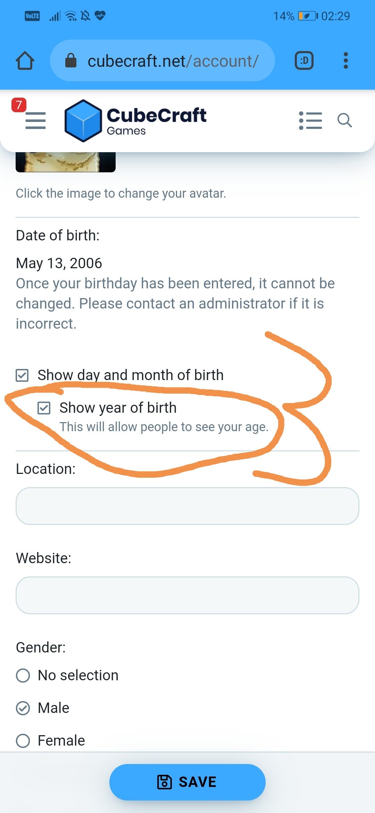This screenshot has width=375, height=813.
Task: Open the list sidebar icon
Action: tap(310, 121)
